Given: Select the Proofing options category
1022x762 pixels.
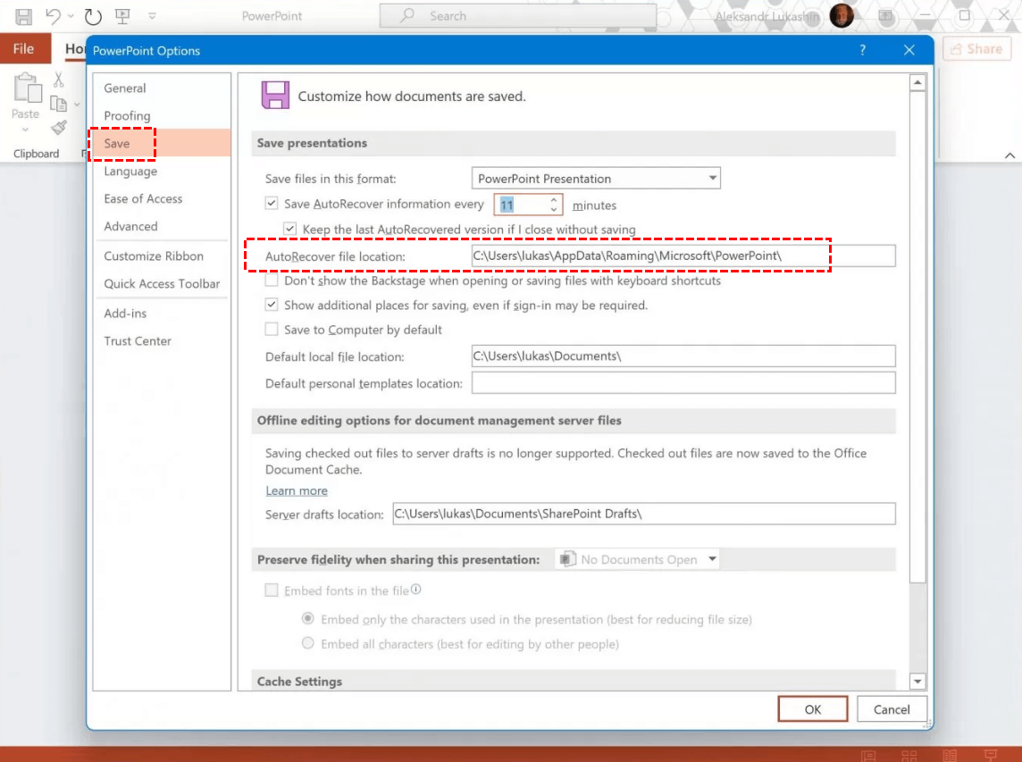Looking at the screenshot, I should [162, 115].
